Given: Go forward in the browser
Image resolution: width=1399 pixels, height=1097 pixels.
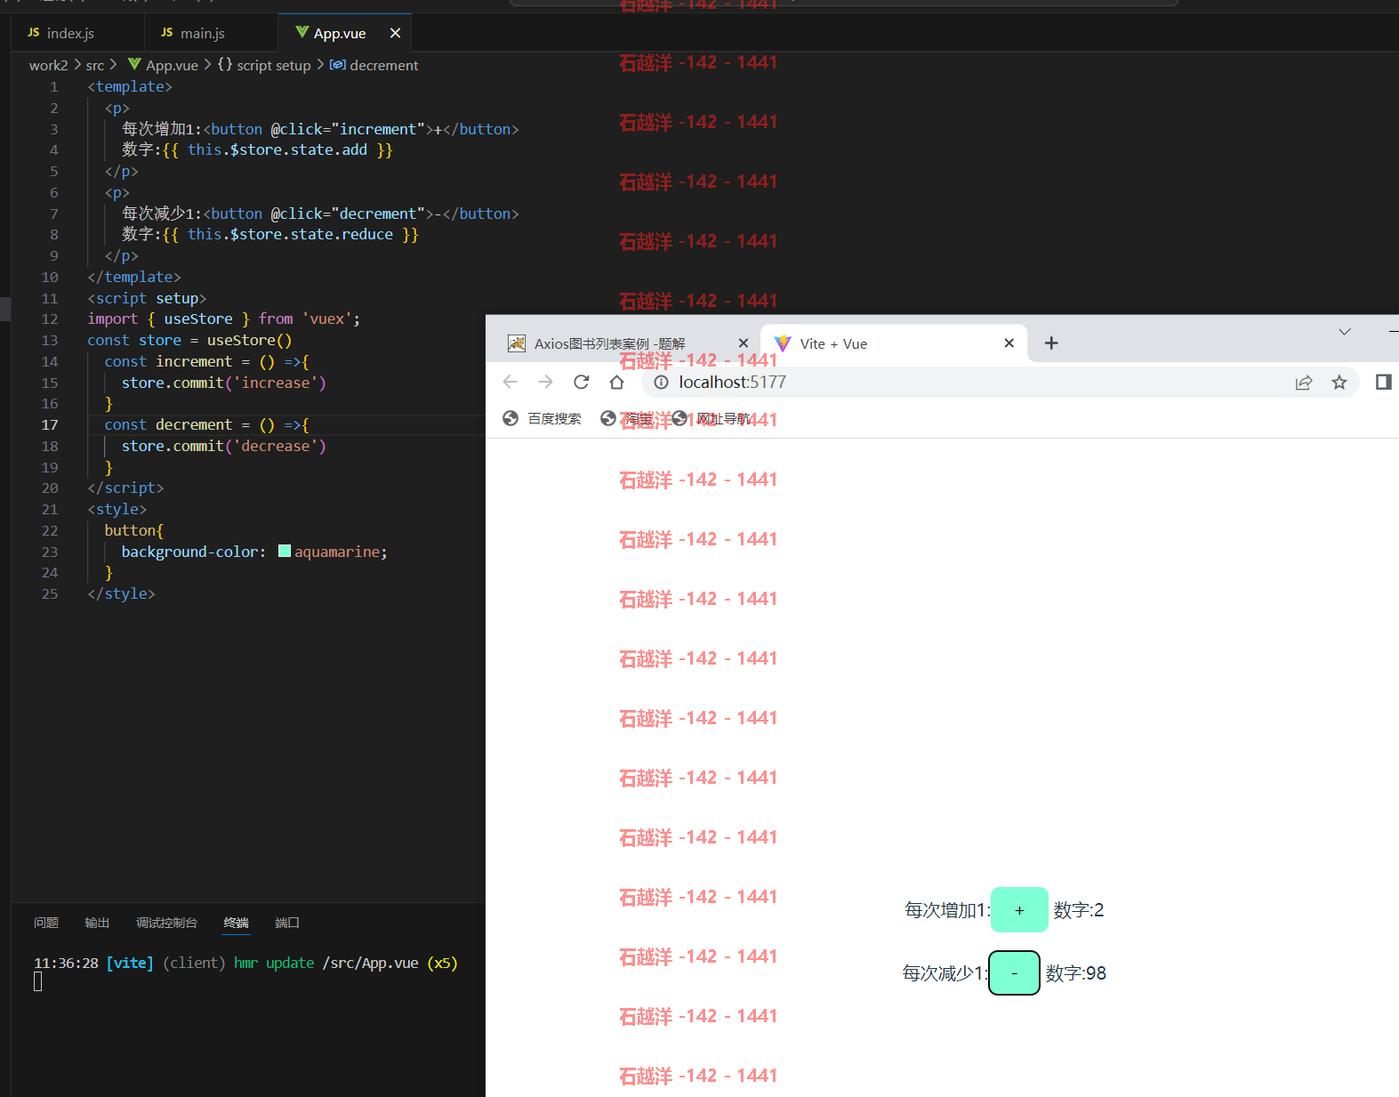Looking at the screenshot, I should click(x=545, y=382).
